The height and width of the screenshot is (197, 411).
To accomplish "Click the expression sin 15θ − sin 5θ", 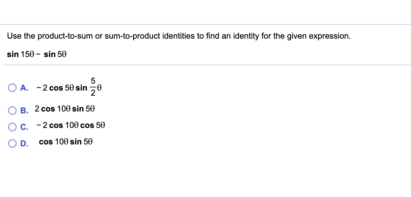I will 37,54.
